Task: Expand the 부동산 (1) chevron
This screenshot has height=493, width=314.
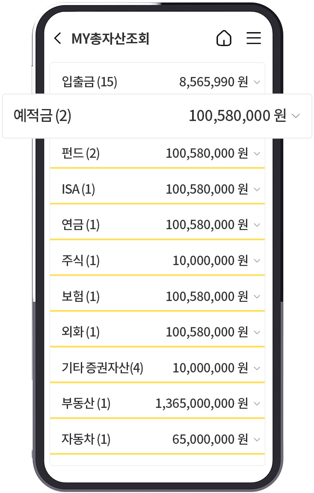Action: (257, 404)
